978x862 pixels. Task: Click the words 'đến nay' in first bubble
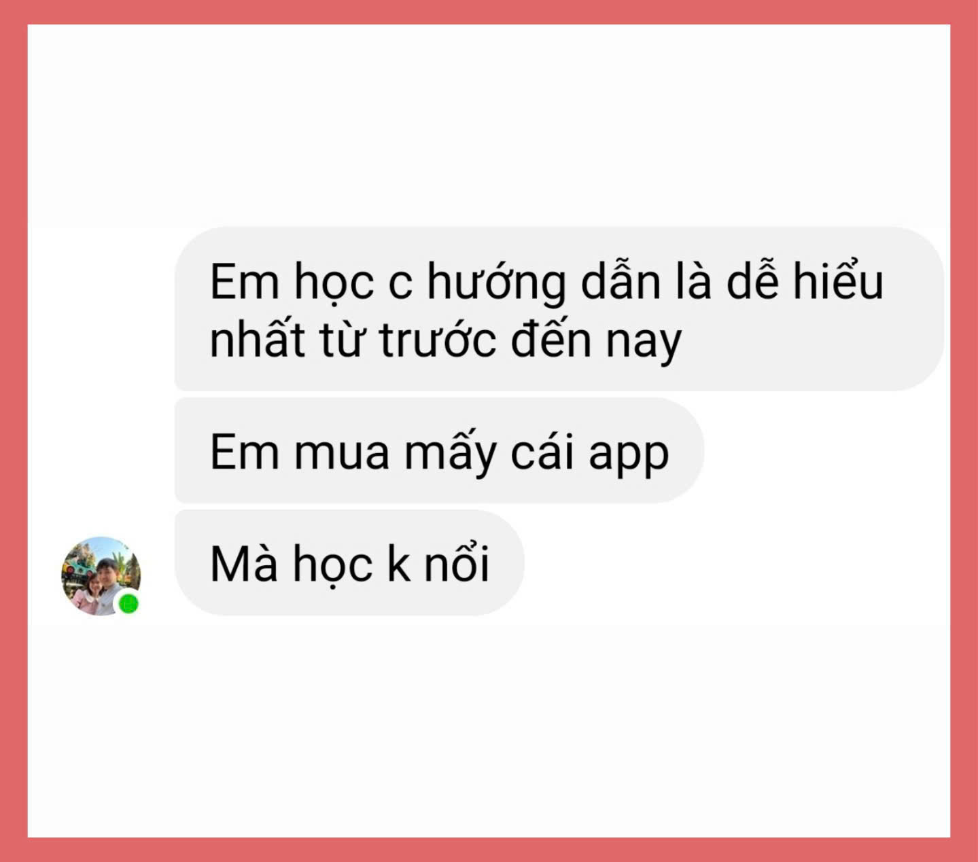[x=596, y=340]
